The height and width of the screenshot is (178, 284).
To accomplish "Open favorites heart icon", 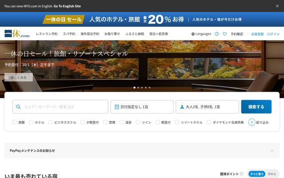I will tap(225, 34).
